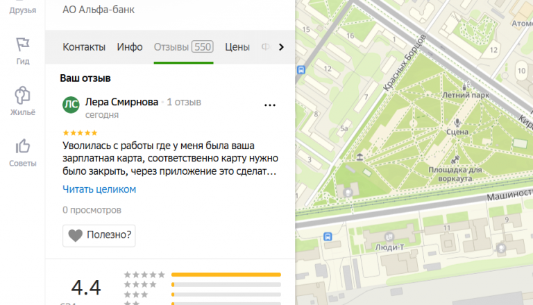Viewport: 533px width, 305px height.
Task: Select the Отзывы tab
Action: [x=183, y=47]
